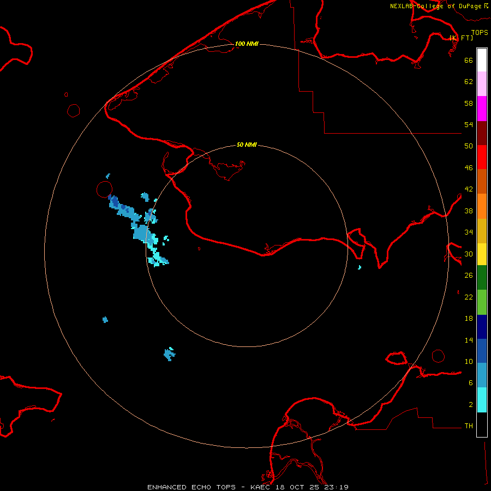Viewport: 491px width, 491px height.
Task: Click the gold swatch on the scale
Action: (482, 231)
